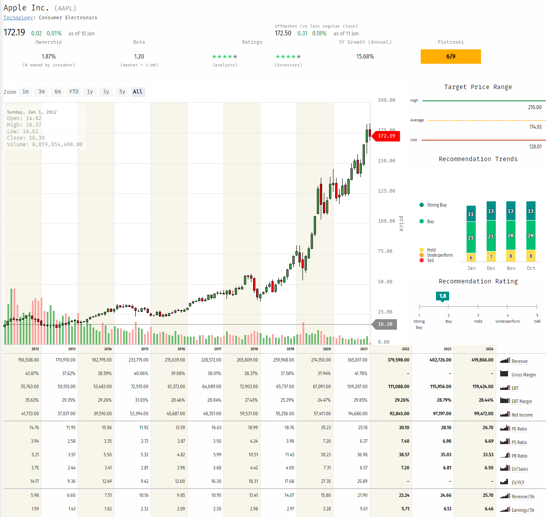This screenshot has height=517, width=546.
Task: Toggle the Strong Buy legend marker
Action: pos(422,205)
